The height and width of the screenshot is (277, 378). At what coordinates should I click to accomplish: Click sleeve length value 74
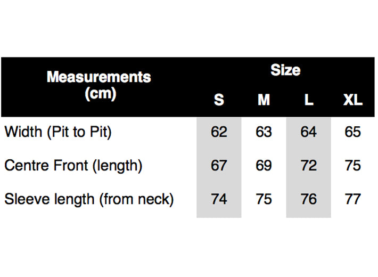(x=219, y=199)
